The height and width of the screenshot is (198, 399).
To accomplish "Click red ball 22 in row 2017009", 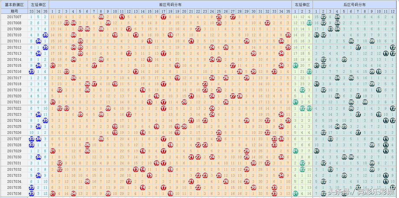I will 198,29.
